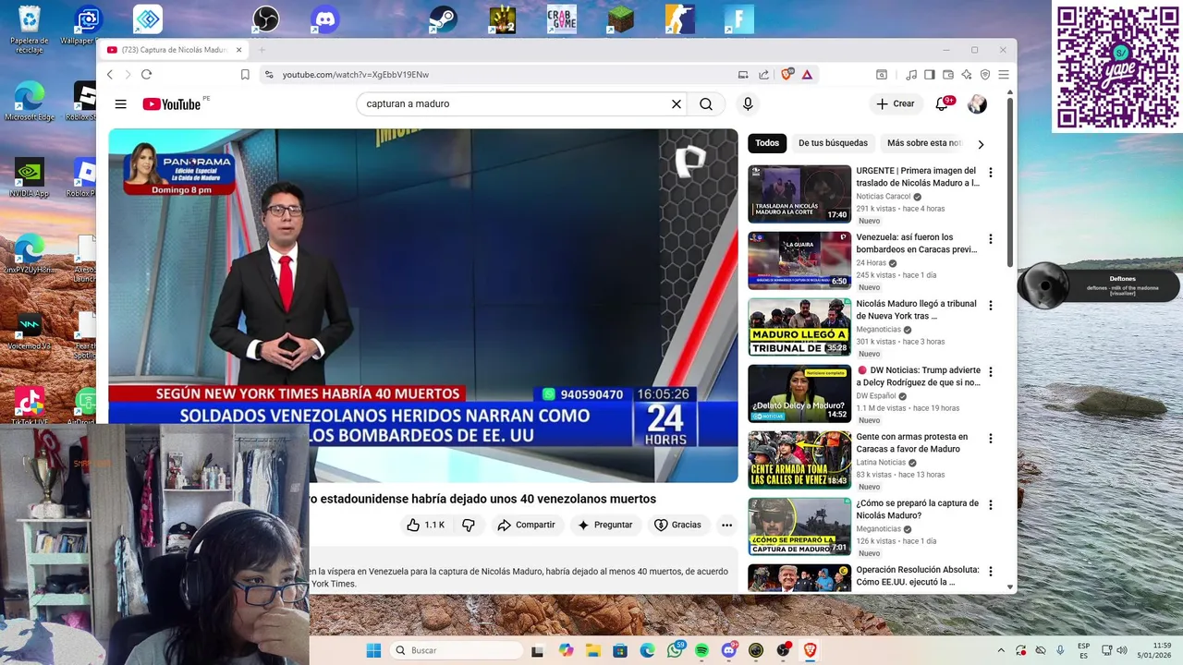The height and width of the screenshot is (665, 1183).
Task: Select the De tus búsquedas chip
Action: 833,143
